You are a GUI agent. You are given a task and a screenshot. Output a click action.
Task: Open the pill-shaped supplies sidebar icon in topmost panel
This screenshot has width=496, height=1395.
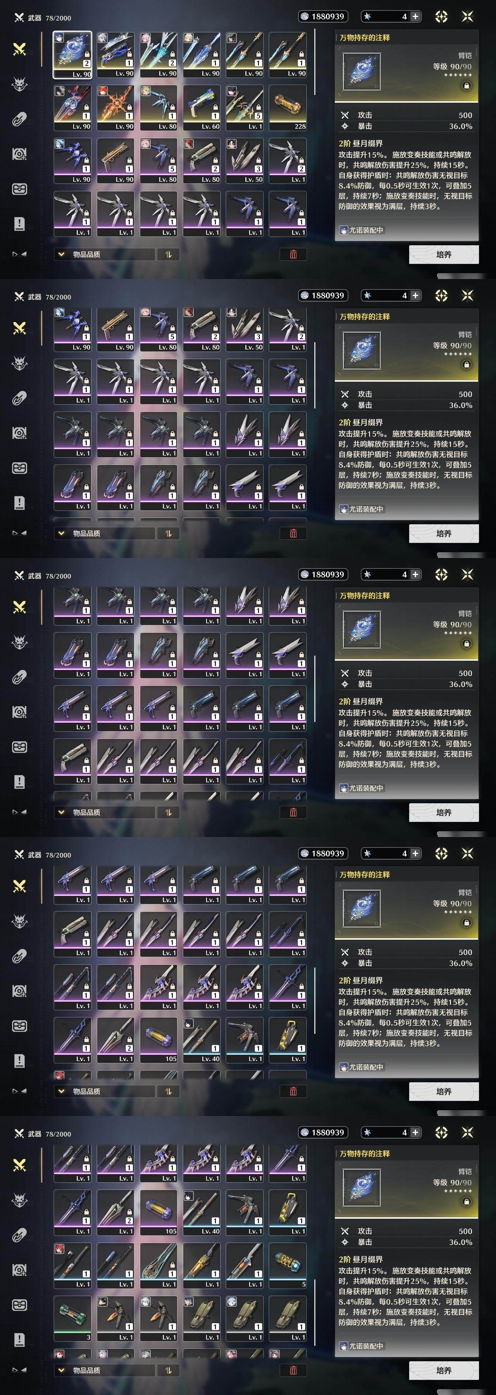(x=19, y=119)
